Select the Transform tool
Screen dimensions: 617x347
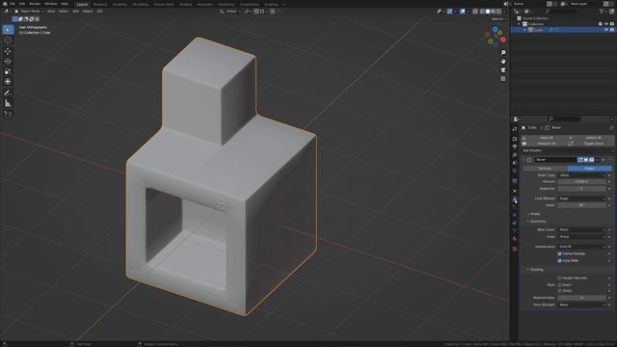(8, 82)
